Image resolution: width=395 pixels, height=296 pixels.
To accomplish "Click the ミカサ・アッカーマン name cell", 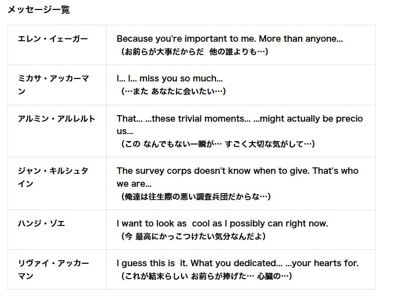I will (x=54, y=85).
